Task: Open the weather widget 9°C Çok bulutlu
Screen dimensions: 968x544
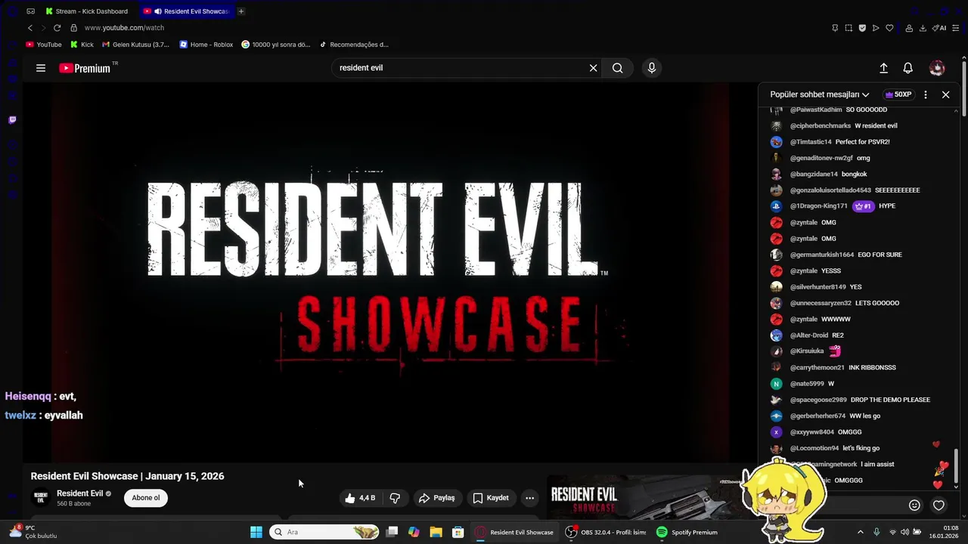Action: (x=33, y=532)
